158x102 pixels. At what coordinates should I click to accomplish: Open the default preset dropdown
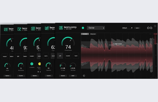(x=127, y=28)
